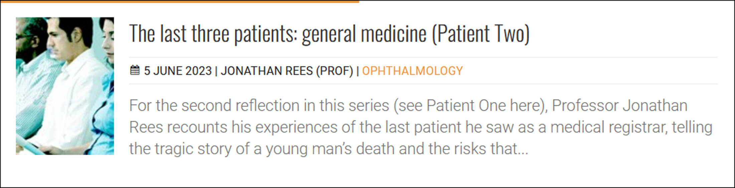Image resolution: width=735 pixels, height=188 pixels.
Task: Open 'The last three patients' article title
Action: click(x=329, y=34)
